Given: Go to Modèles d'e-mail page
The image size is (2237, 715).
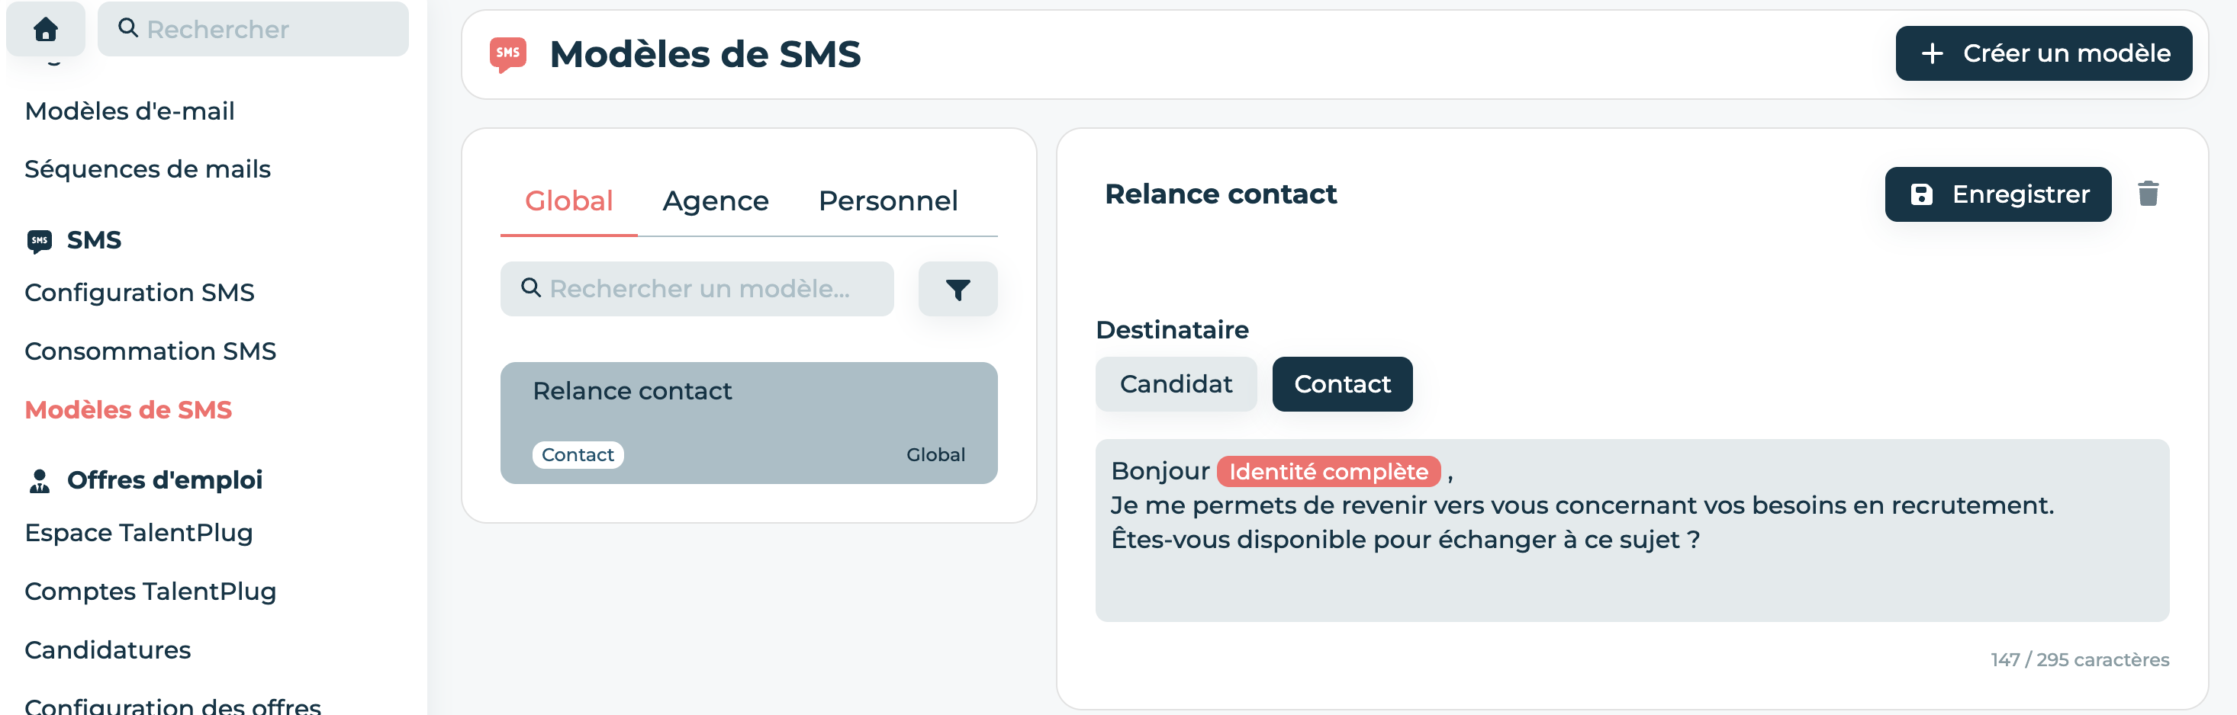Looking at the screenshot, I should (130, 111).
